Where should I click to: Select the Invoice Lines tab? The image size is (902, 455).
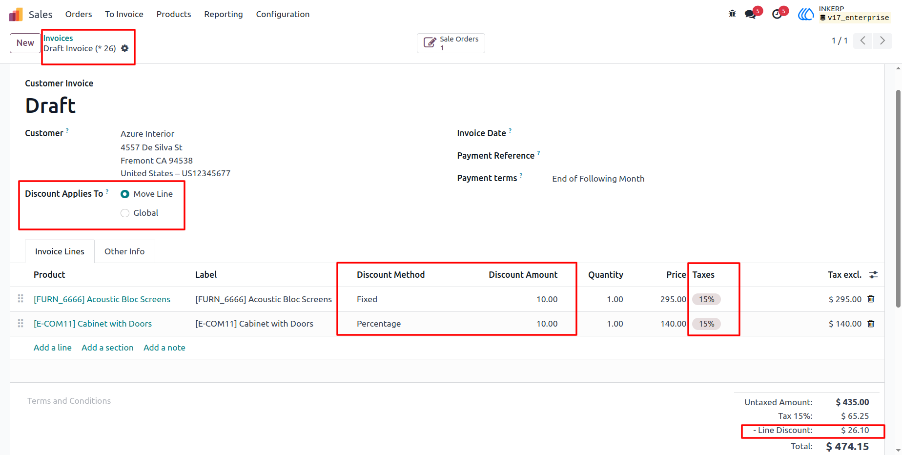[60, 251]
